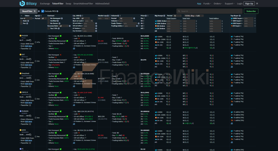Enable the No Honeypot checkbox
Image resolution: width=278 pixels, height=151 pixels.
coord(49,18)
